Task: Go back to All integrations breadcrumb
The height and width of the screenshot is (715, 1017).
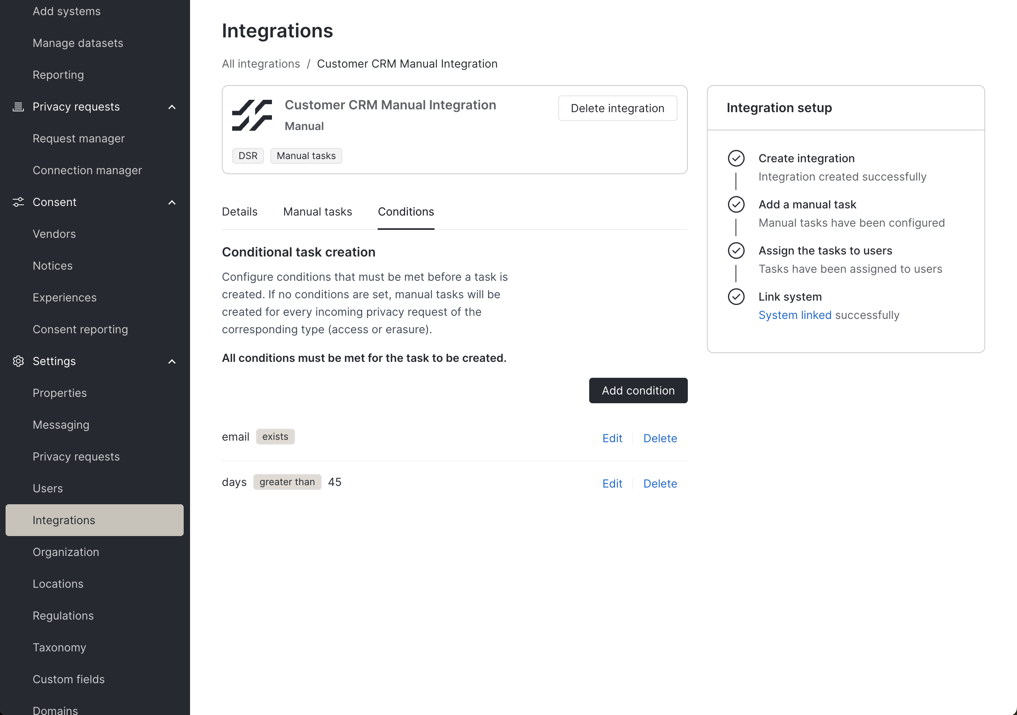Action: point(260,64)
